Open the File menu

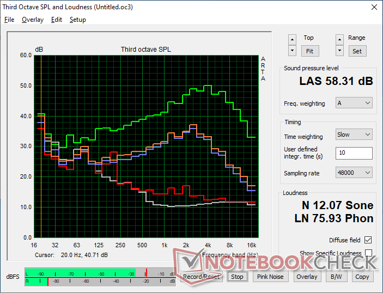(9, 20)
